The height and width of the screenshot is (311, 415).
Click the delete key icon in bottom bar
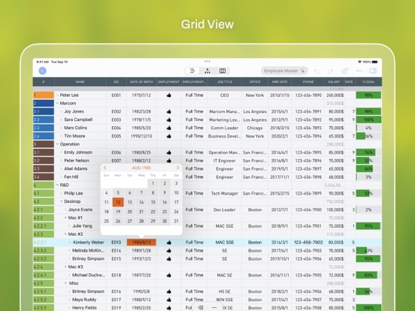pyautogui.click(x=201, y=307)
